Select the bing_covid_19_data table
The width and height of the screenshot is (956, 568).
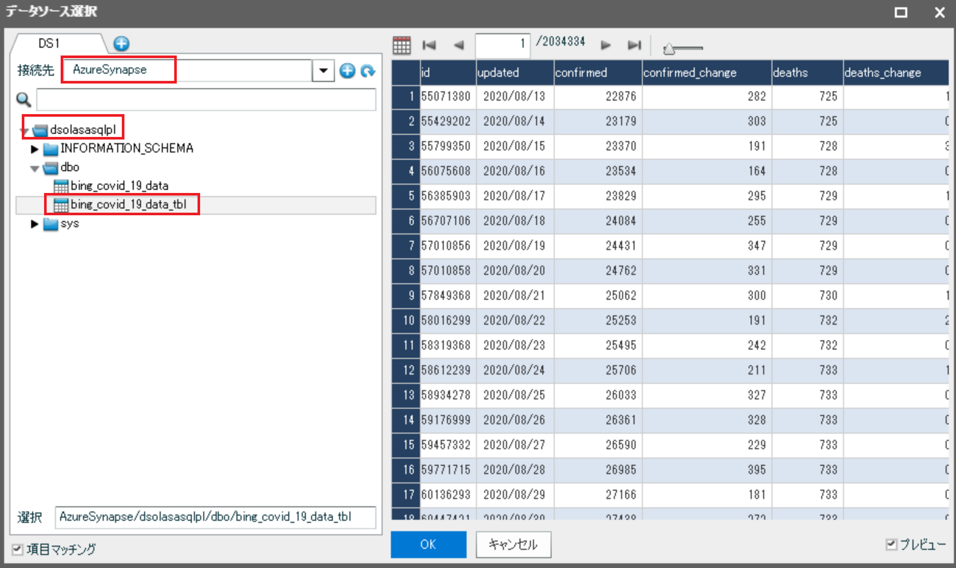click(x=119, y=186)
